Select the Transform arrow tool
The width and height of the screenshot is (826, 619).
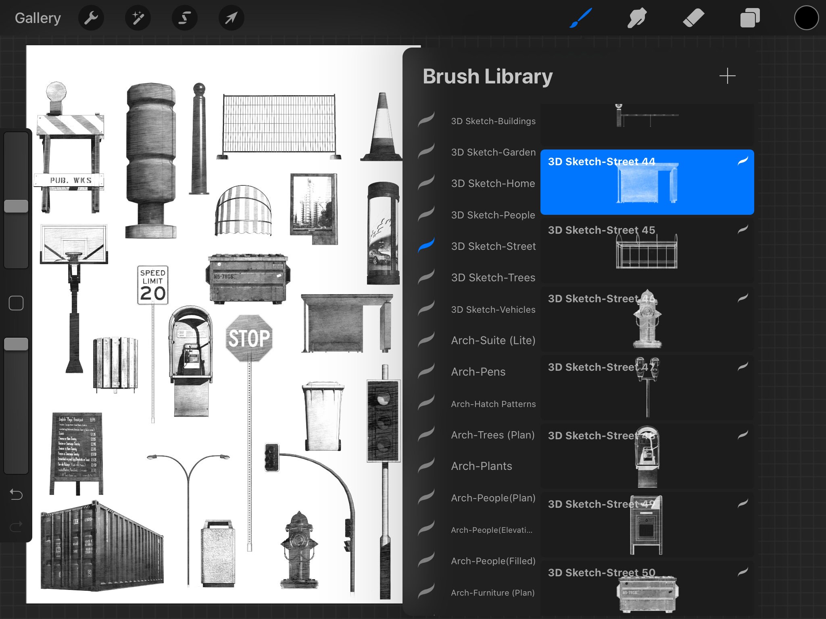[x=231, y=18]
